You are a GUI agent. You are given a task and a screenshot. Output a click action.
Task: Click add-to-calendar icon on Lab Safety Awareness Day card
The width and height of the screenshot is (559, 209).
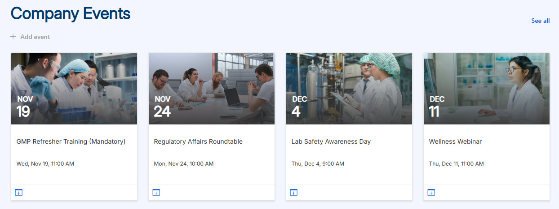pyautogui.click(x=293, y=192)
